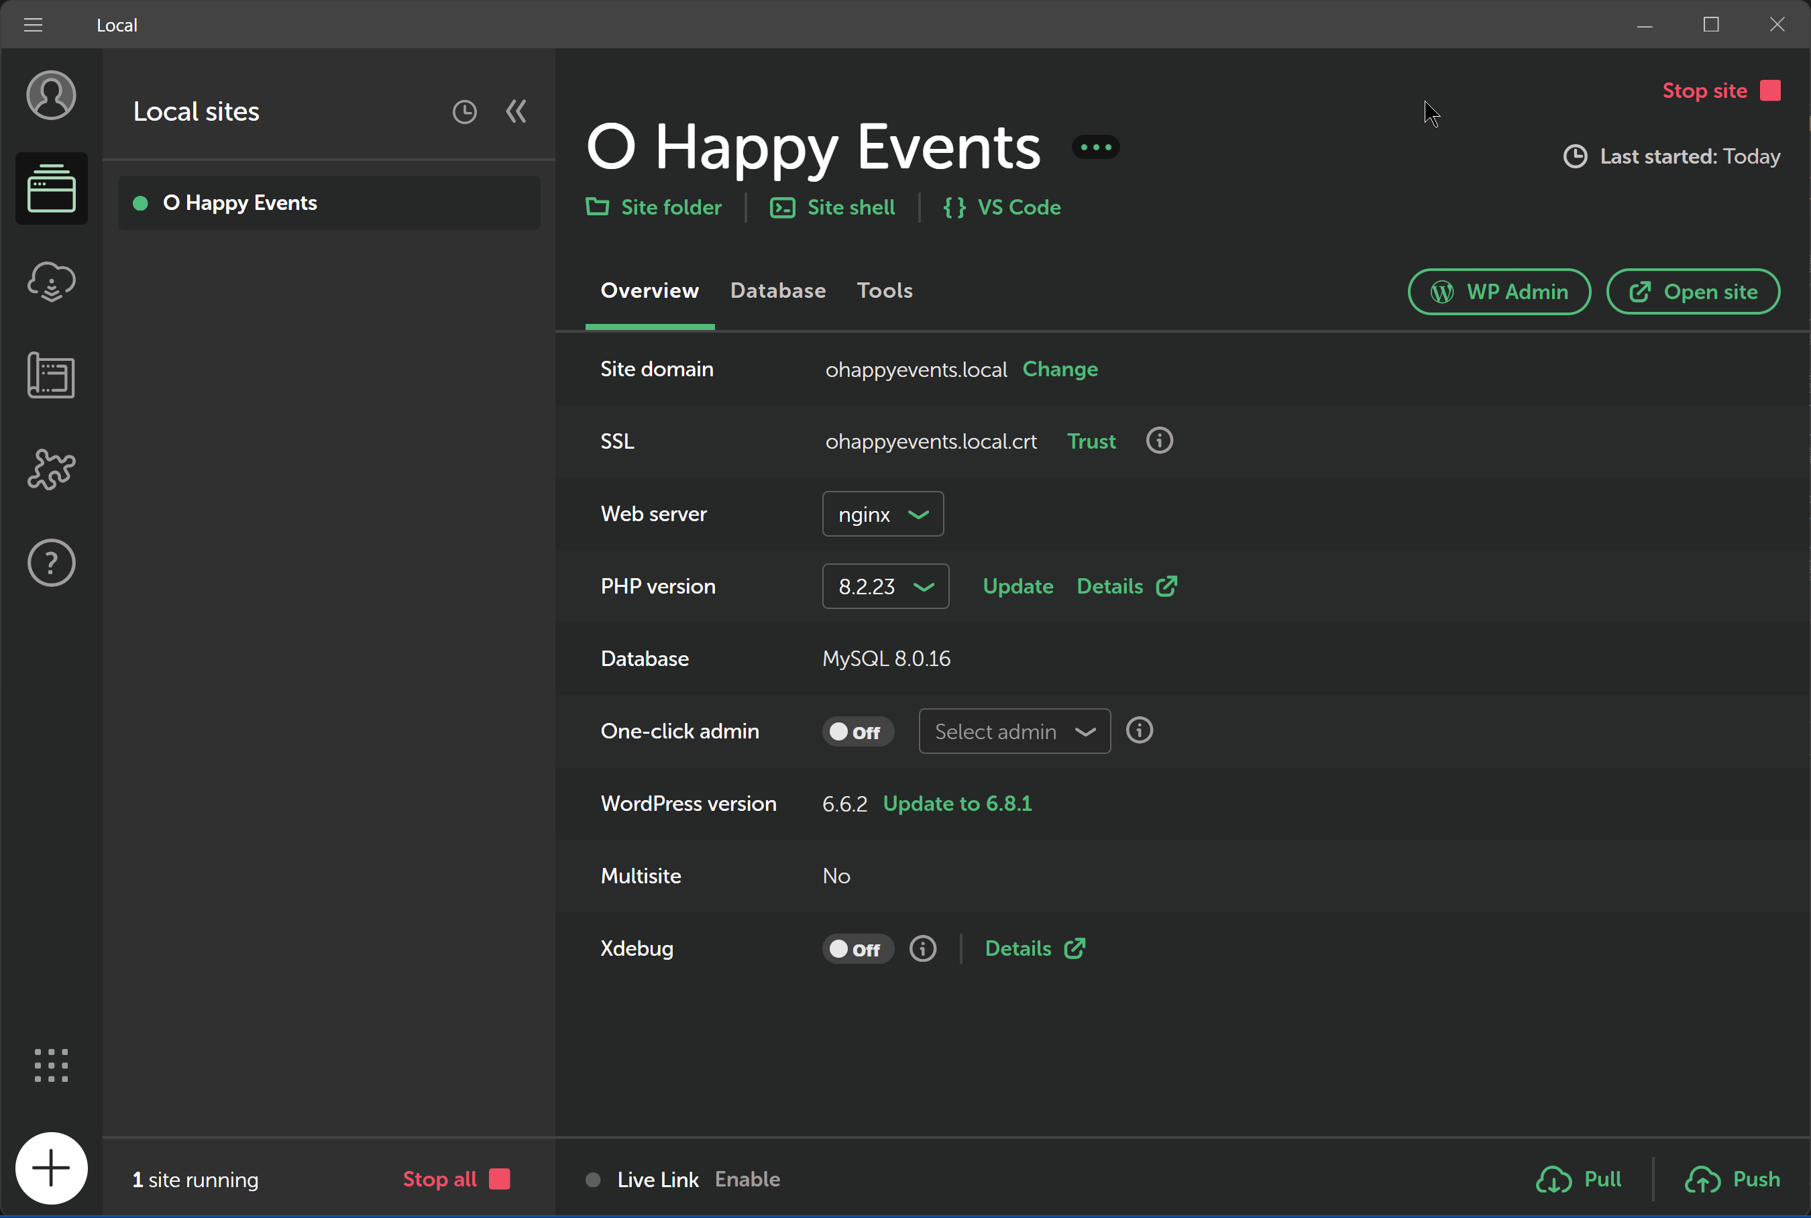The height and width of the screenshot is (1218, 1811).
Task: Toggle One-click admin switch on
Action: pos(857,732)
